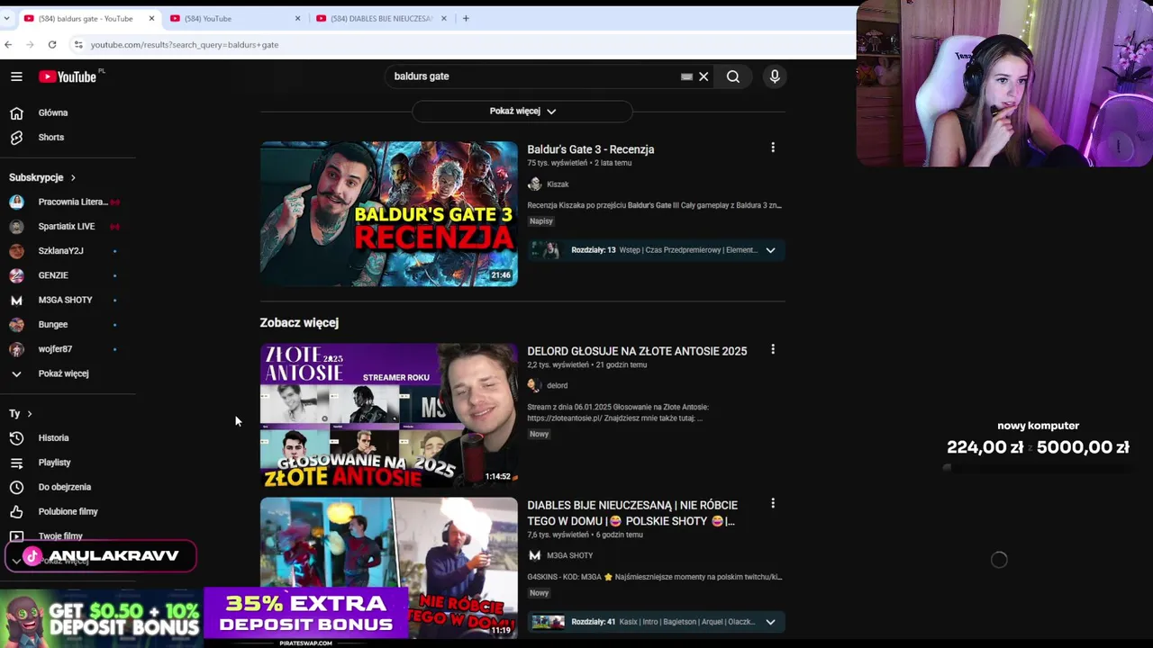Image resolution: width=1153 pixels, height=648 pixels.
Task: Click the Napisy captions badge
Action: 541,221
